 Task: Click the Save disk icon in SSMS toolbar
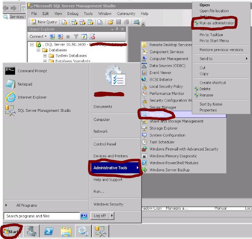119,22
